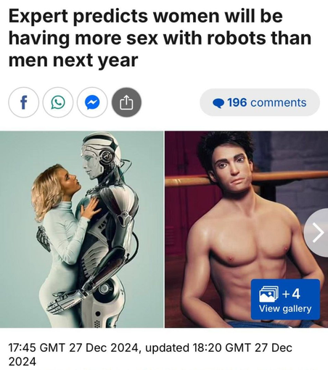This screenshot has height=370, width=328.
Task: Open the shirtless male doll image
Action: (246, 229)
